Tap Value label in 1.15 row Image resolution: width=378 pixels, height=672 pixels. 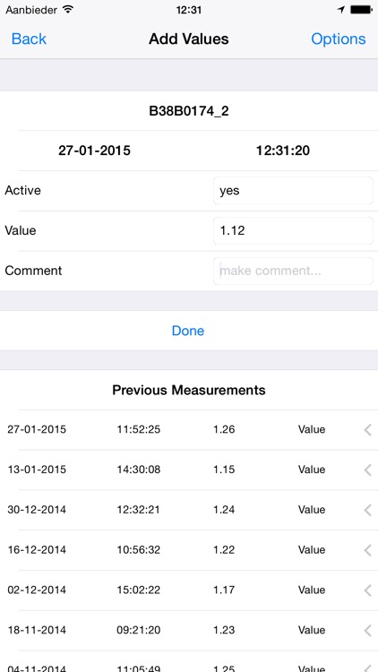tap(312, 470)
